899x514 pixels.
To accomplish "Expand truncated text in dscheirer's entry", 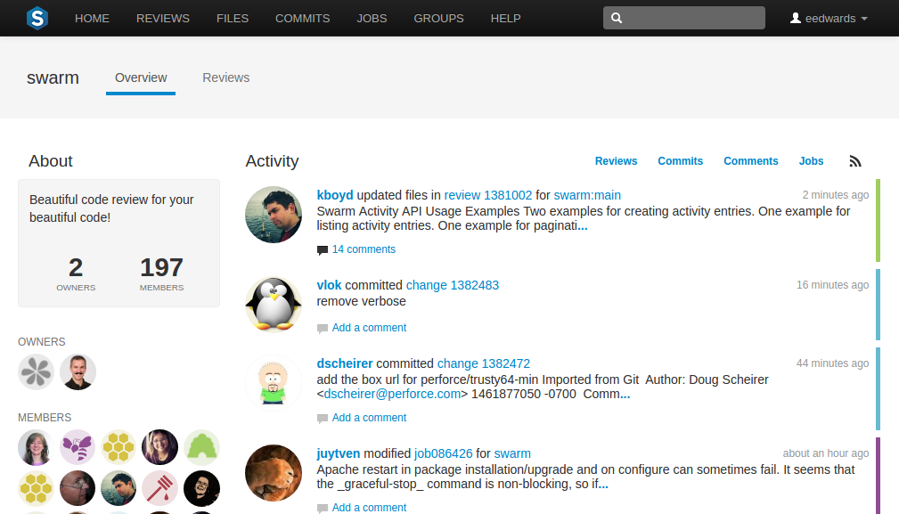I will tap(625, 395).
